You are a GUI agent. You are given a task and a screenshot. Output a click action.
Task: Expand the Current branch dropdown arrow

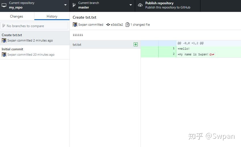click(x=131, y=5)
